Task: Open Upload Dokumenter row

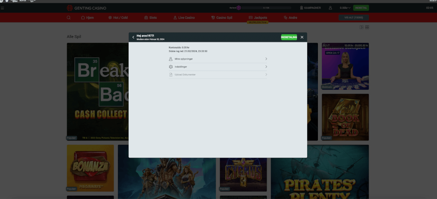Action: pyautogui.click(x=218, y=75)
